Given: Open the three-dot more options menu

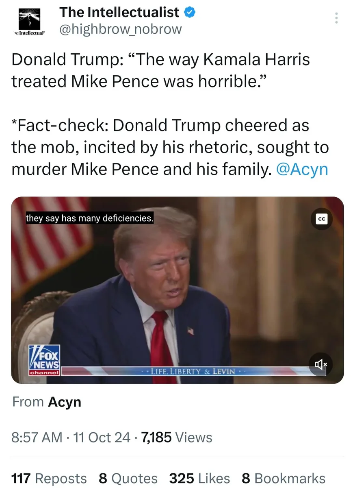Looking at the screenshot, I should click(x=336, y=18).
